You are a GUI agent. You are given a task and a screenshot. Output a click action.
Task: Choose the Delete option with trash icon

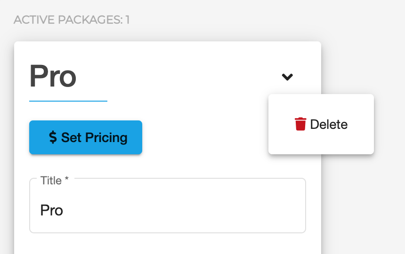pos(321,124)
